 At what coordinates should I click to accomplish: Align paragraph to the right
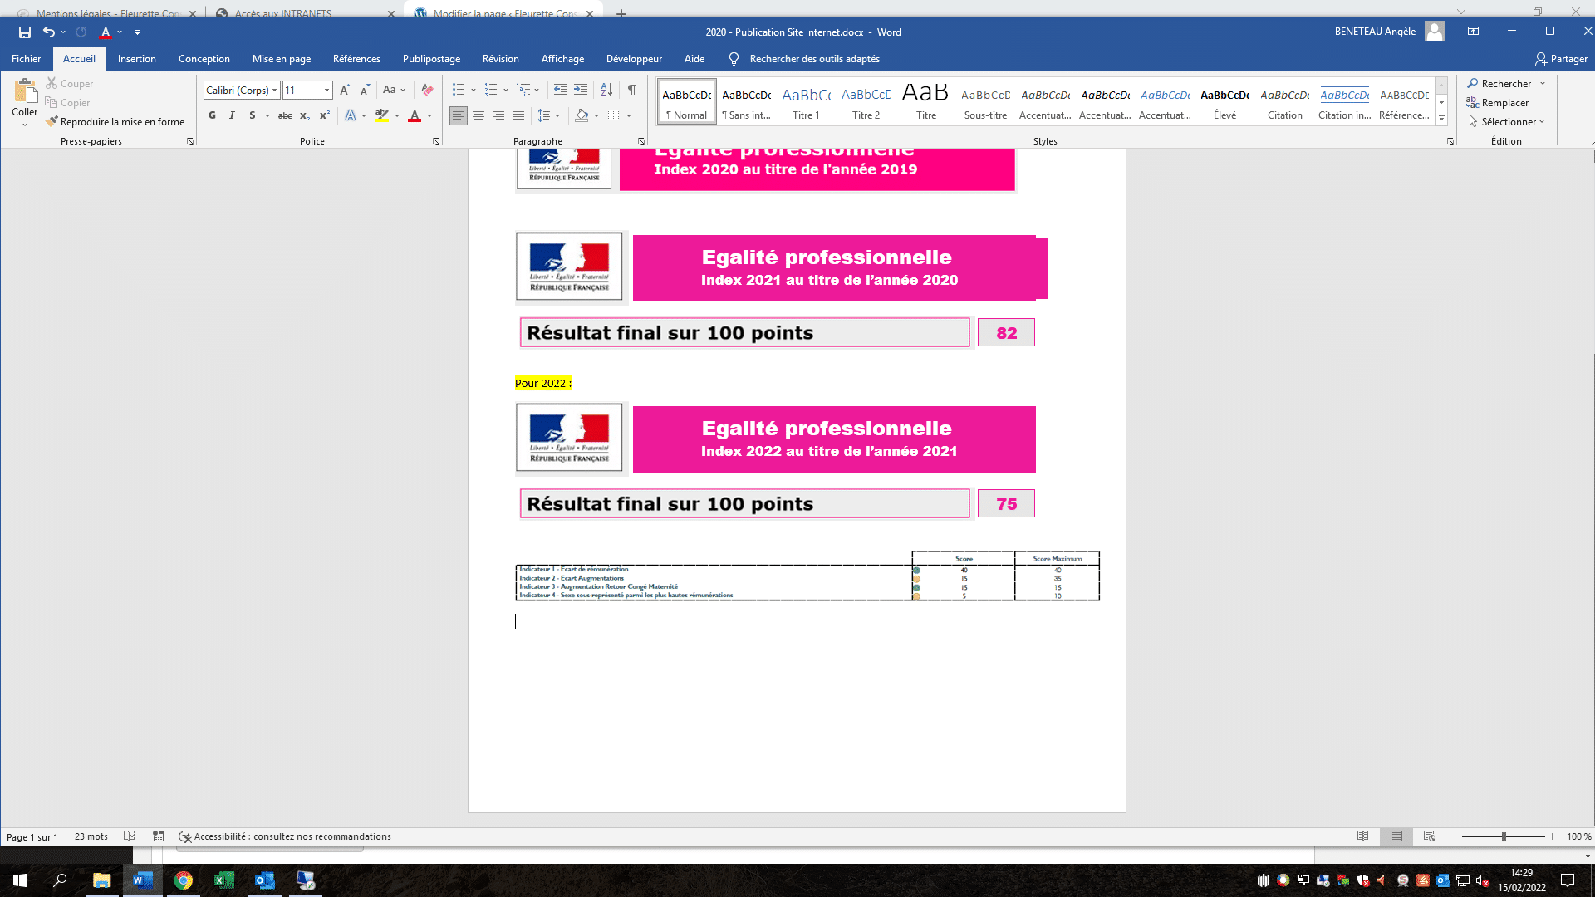(498, 115)
